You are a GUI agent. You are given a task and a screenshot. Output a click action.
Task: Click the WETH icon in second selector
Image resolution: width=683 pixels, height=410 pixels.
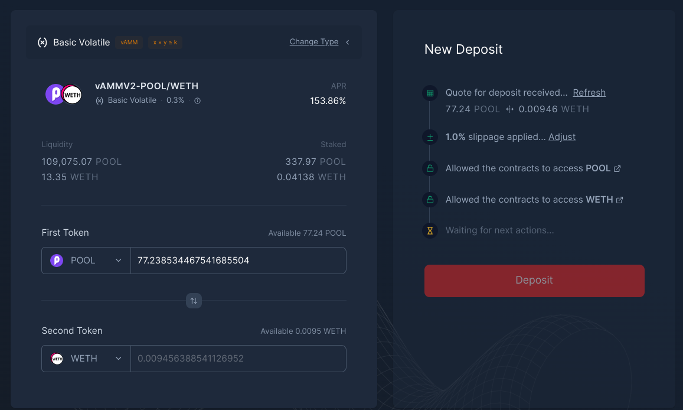pyautogui.click(x=57, y=359)
